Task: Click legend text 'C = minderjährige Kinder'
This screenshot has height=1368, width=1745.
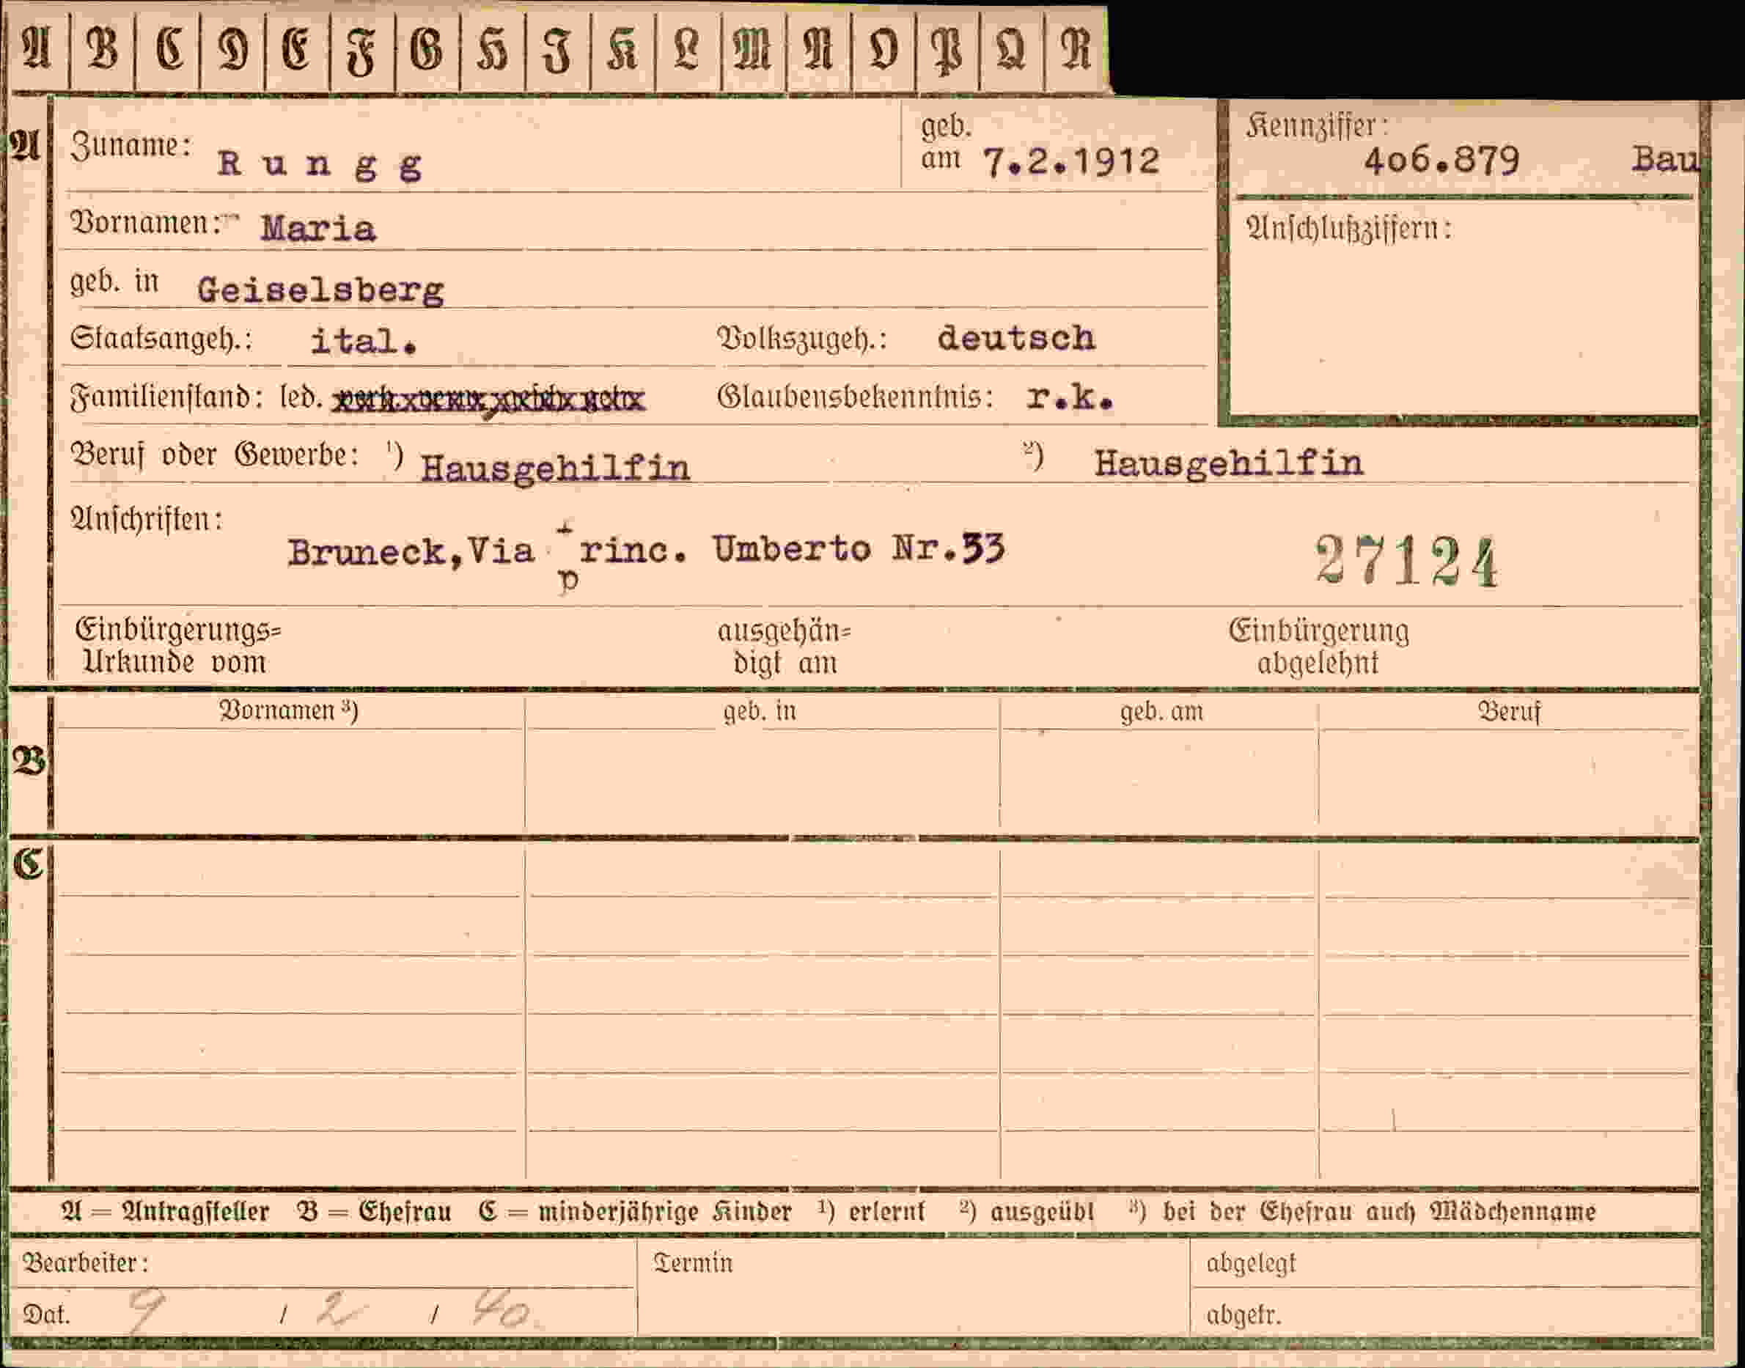Action: pos(635,1212)
